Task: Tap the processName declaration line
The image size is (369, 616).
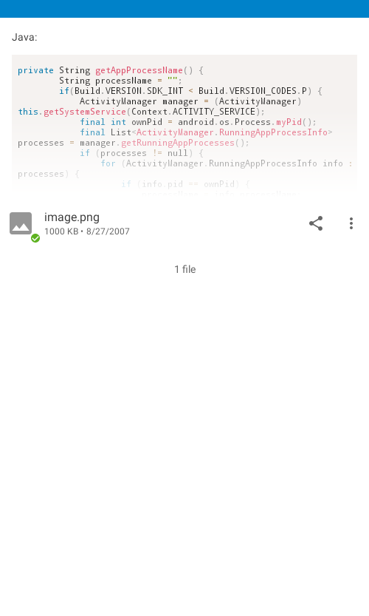Action: pos(121,81)
